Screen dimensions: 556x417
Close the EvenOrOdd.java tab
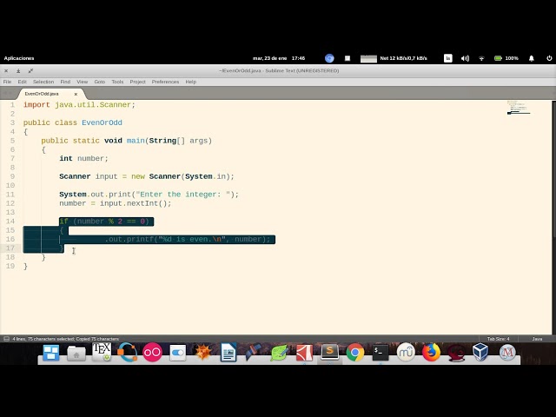pyautogui.click(x=76, y=94)
